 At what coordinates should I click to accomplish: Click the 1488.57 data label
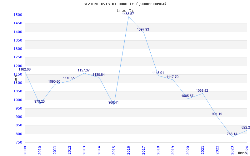coord(128,14)
